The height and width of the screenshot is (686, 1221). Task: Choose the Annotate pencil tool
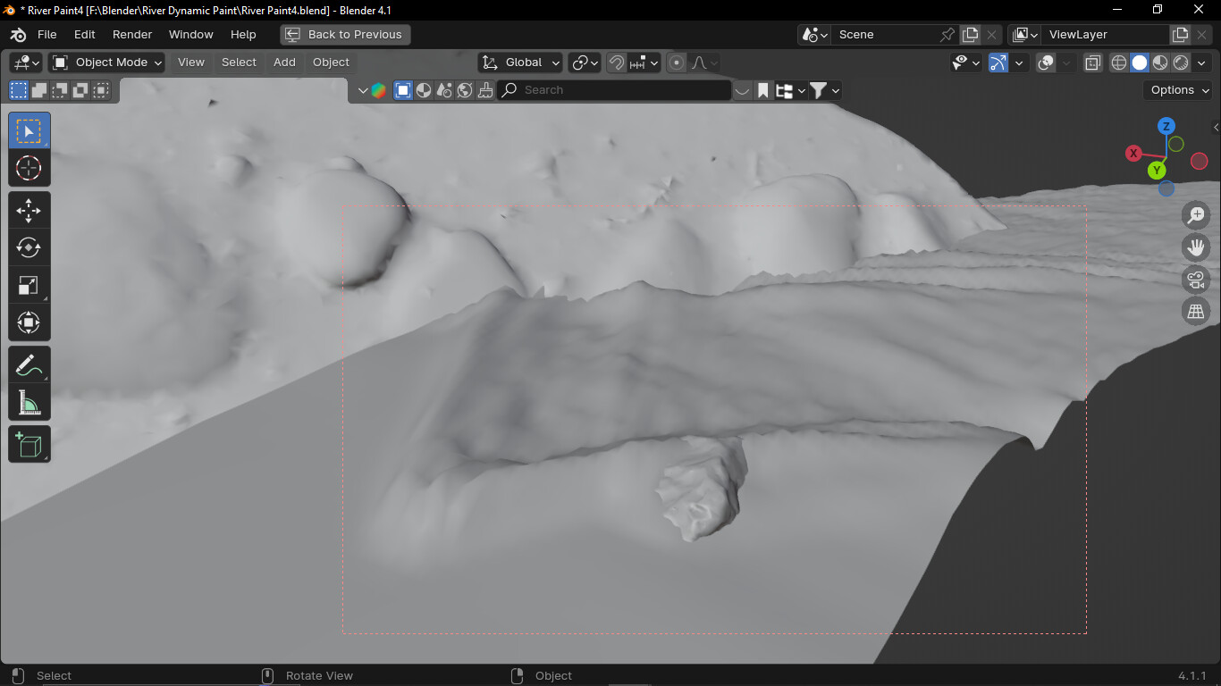[29, 365]
